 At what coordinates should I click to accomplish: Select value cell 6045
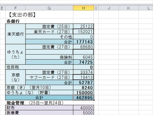(x=83, y=57)
